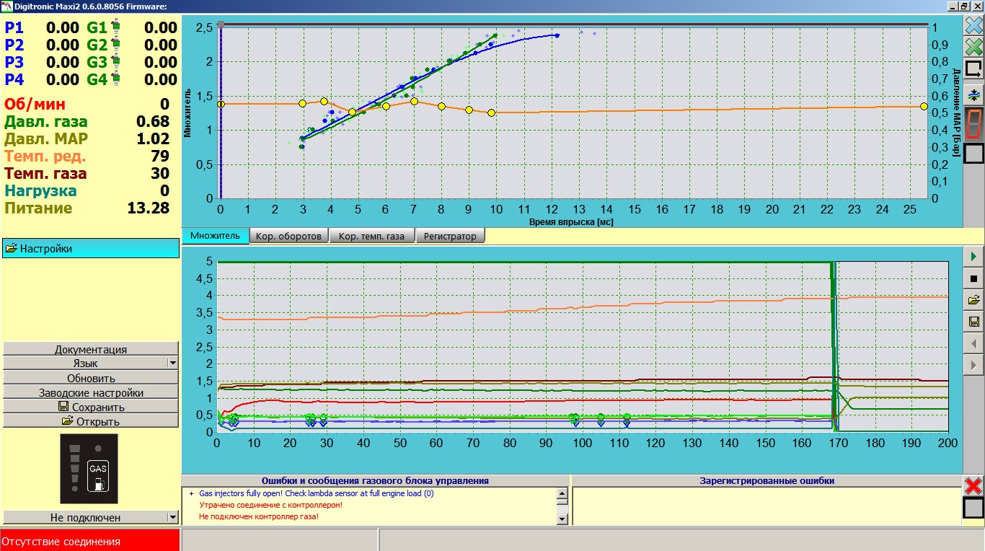The height and width of the screenshot is (551, 985).
Task: Click the yellow multiplier point at 0 ms
Action: [x=221, y=104]
